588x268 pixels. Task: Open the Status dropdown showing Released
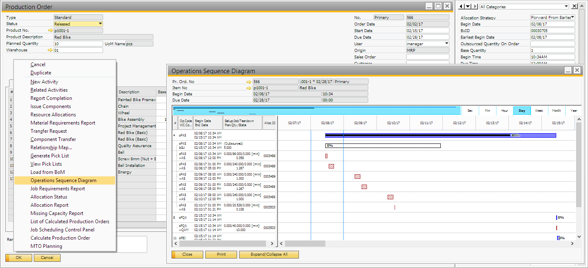pyautogui.click(x=100, y=24)
